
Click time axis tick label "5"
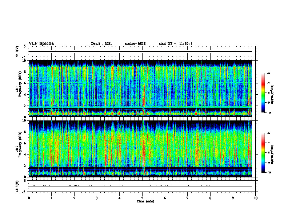point(142,198)
